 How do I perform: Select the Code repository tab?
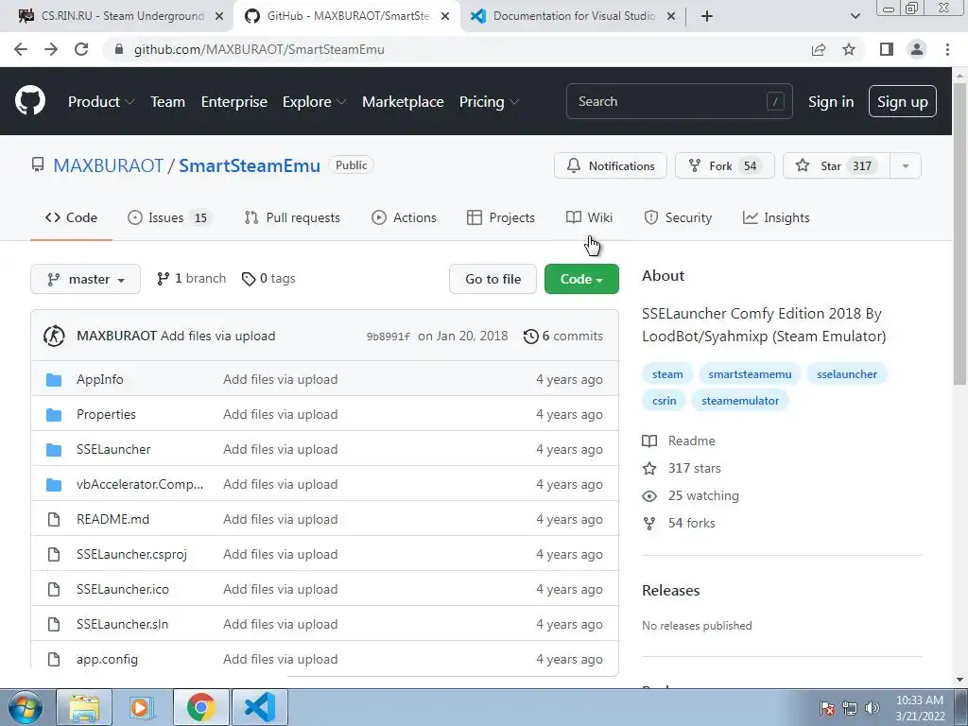[71, 217]
